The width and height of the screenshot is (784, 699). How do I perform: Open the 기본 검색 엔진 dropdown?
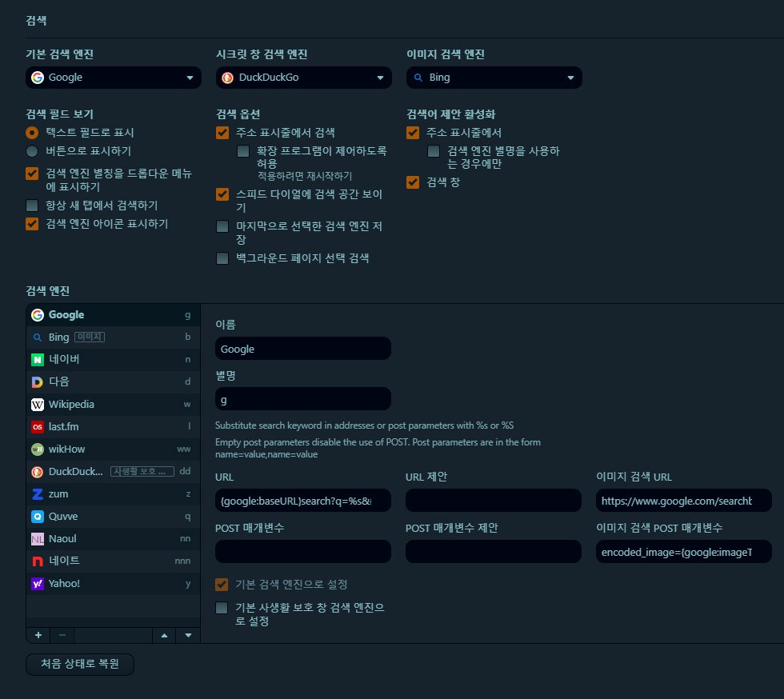112,78
